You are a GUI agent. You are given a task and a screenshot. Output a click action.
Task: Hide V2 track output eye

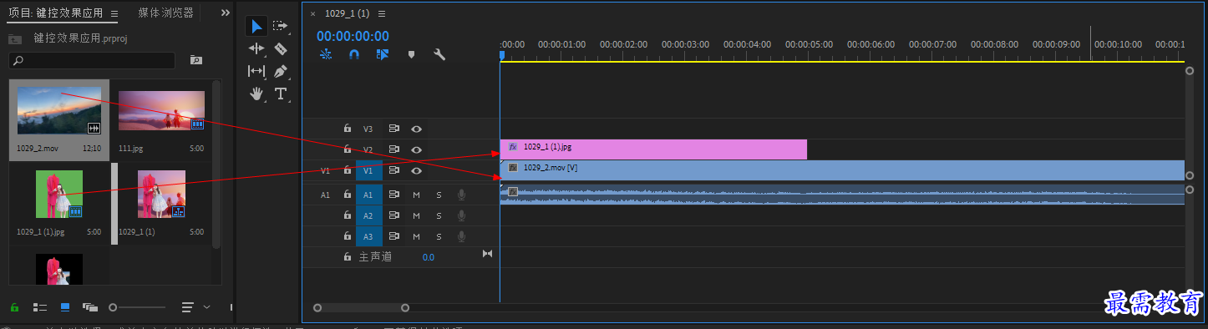click(x=416, y=149)
